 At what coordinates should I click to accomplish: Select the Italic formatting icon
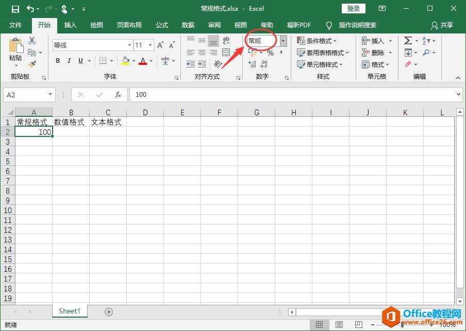(x=69, y=61)
